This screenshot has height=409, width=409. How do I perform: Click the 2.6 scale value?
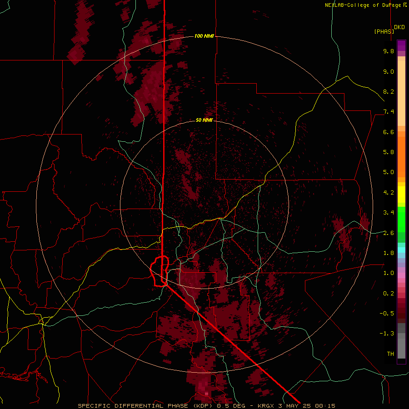pos(389,233)
